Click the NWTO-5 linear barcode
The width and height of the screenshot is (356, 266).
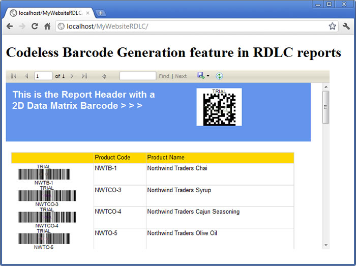tap(44, 239)
